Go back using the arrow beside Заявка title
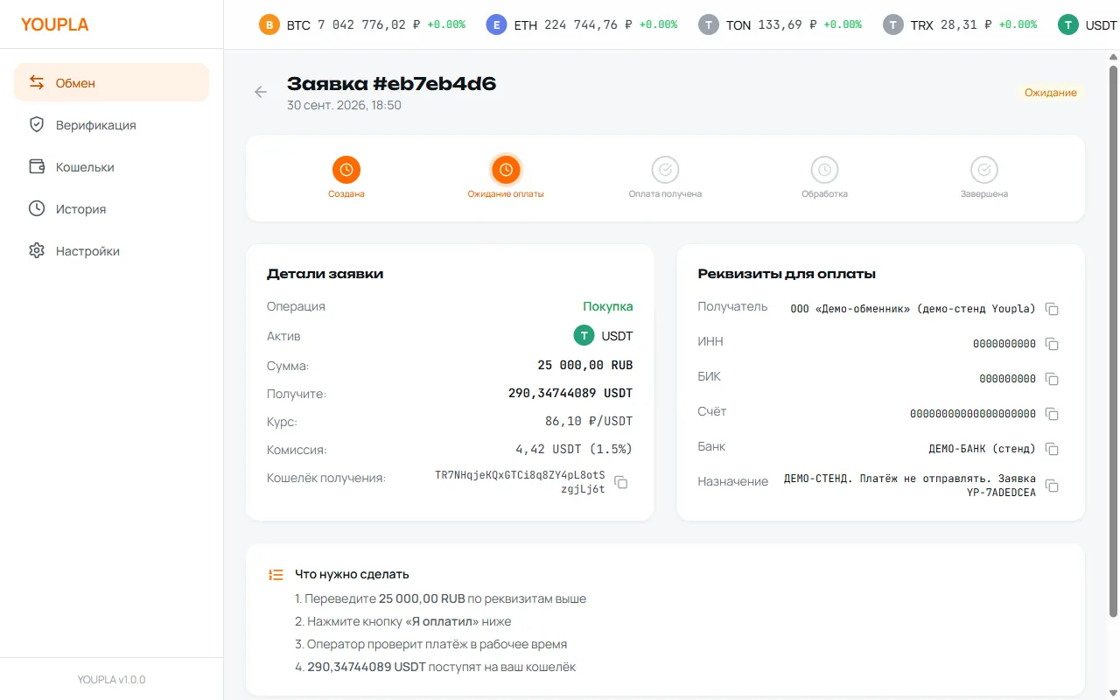Image resolution: width=1120 pixels, height=700 pixels. [261, 92]
